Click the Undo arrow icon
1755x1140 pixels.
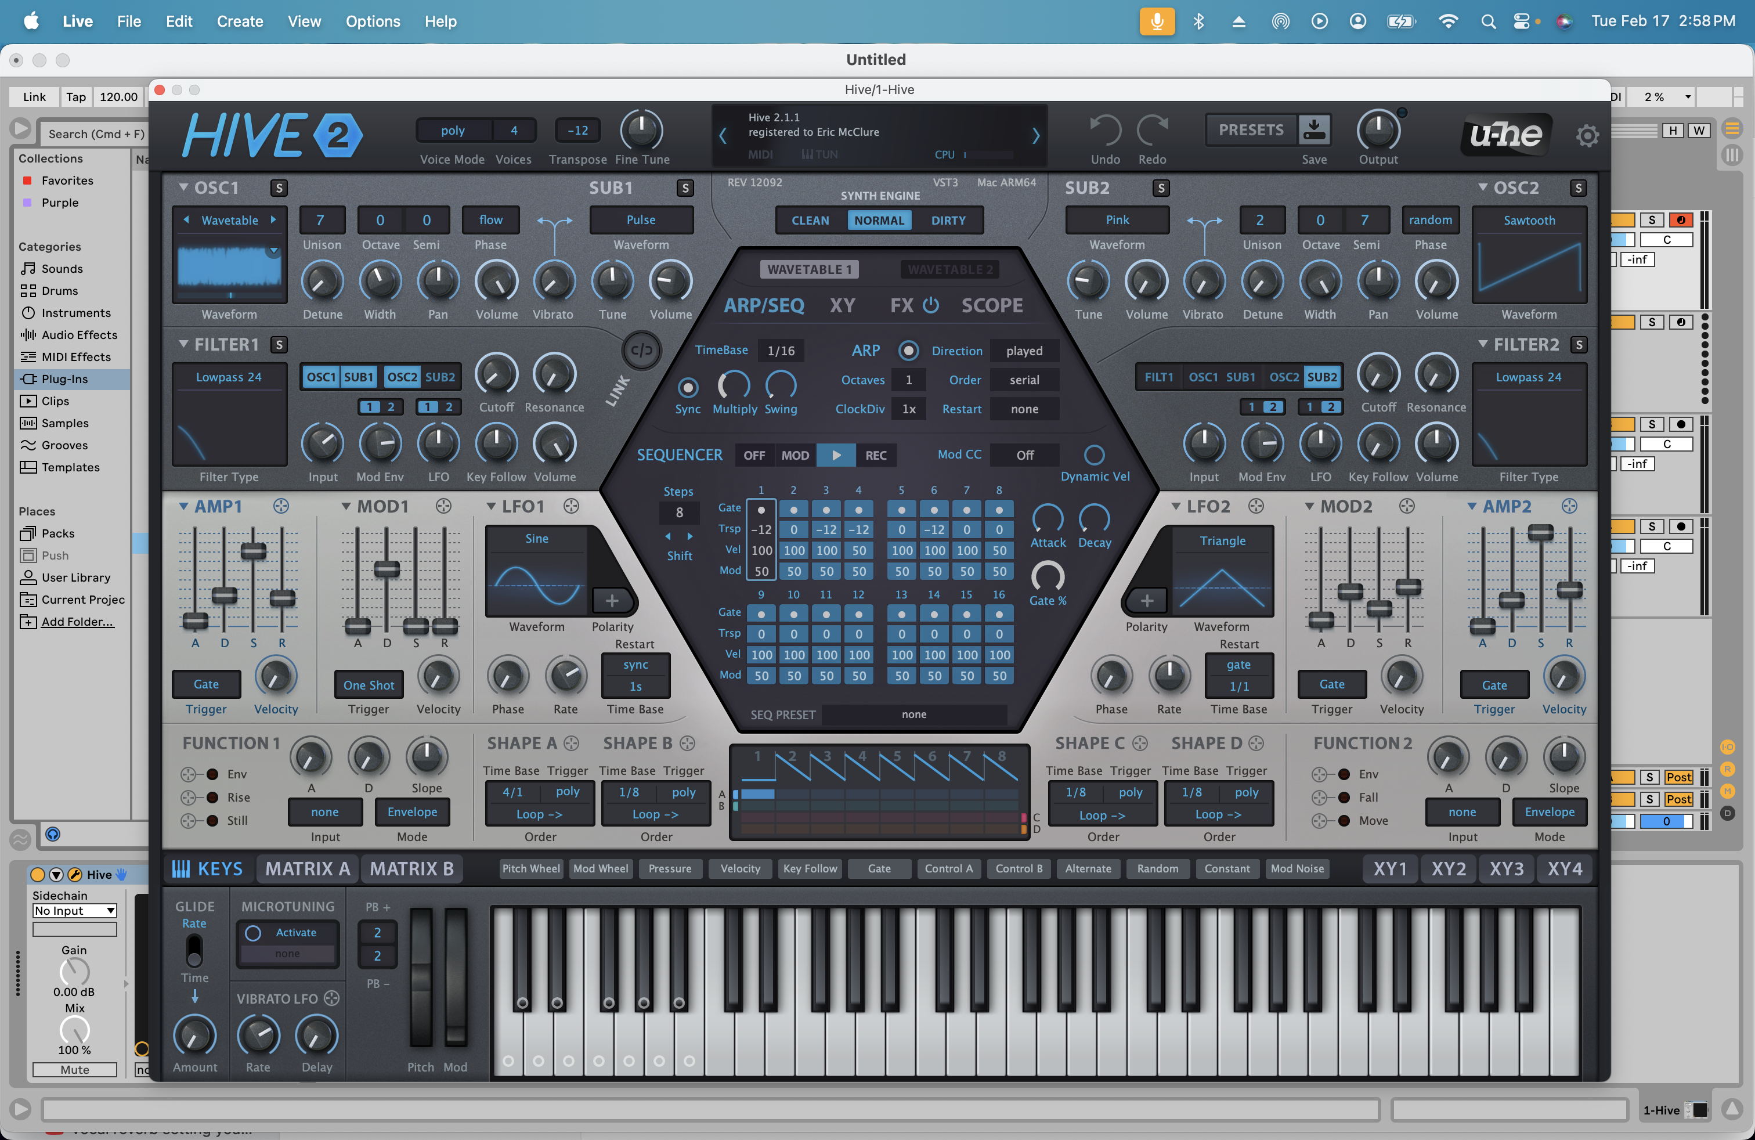pos(1104,131)
